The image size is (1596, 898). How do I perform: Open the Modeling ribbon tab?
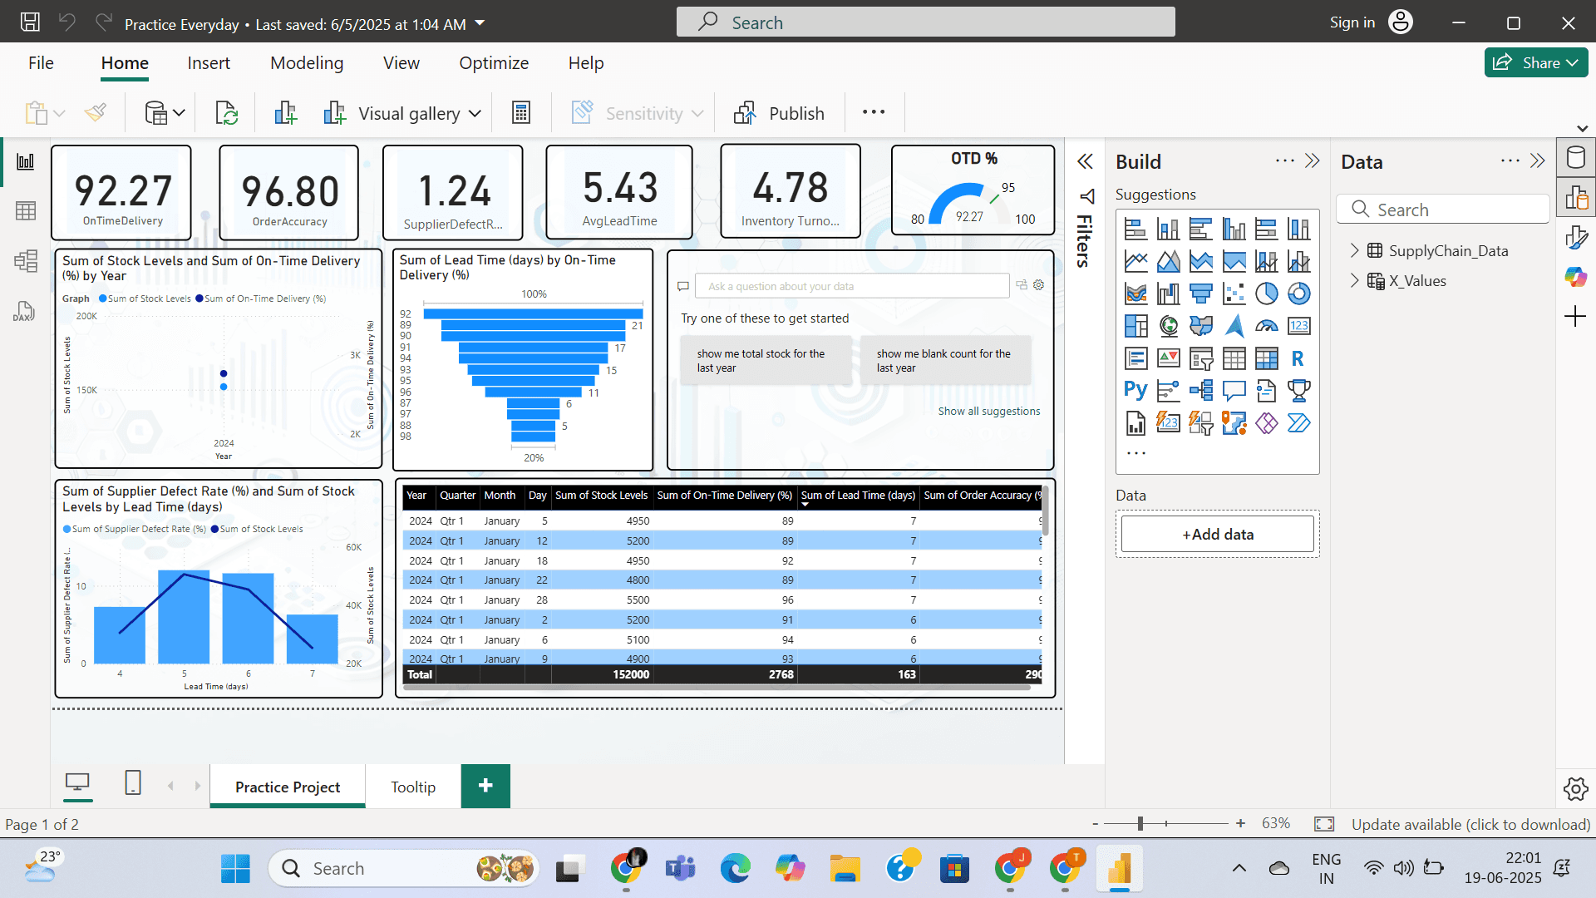click(307, 63)
